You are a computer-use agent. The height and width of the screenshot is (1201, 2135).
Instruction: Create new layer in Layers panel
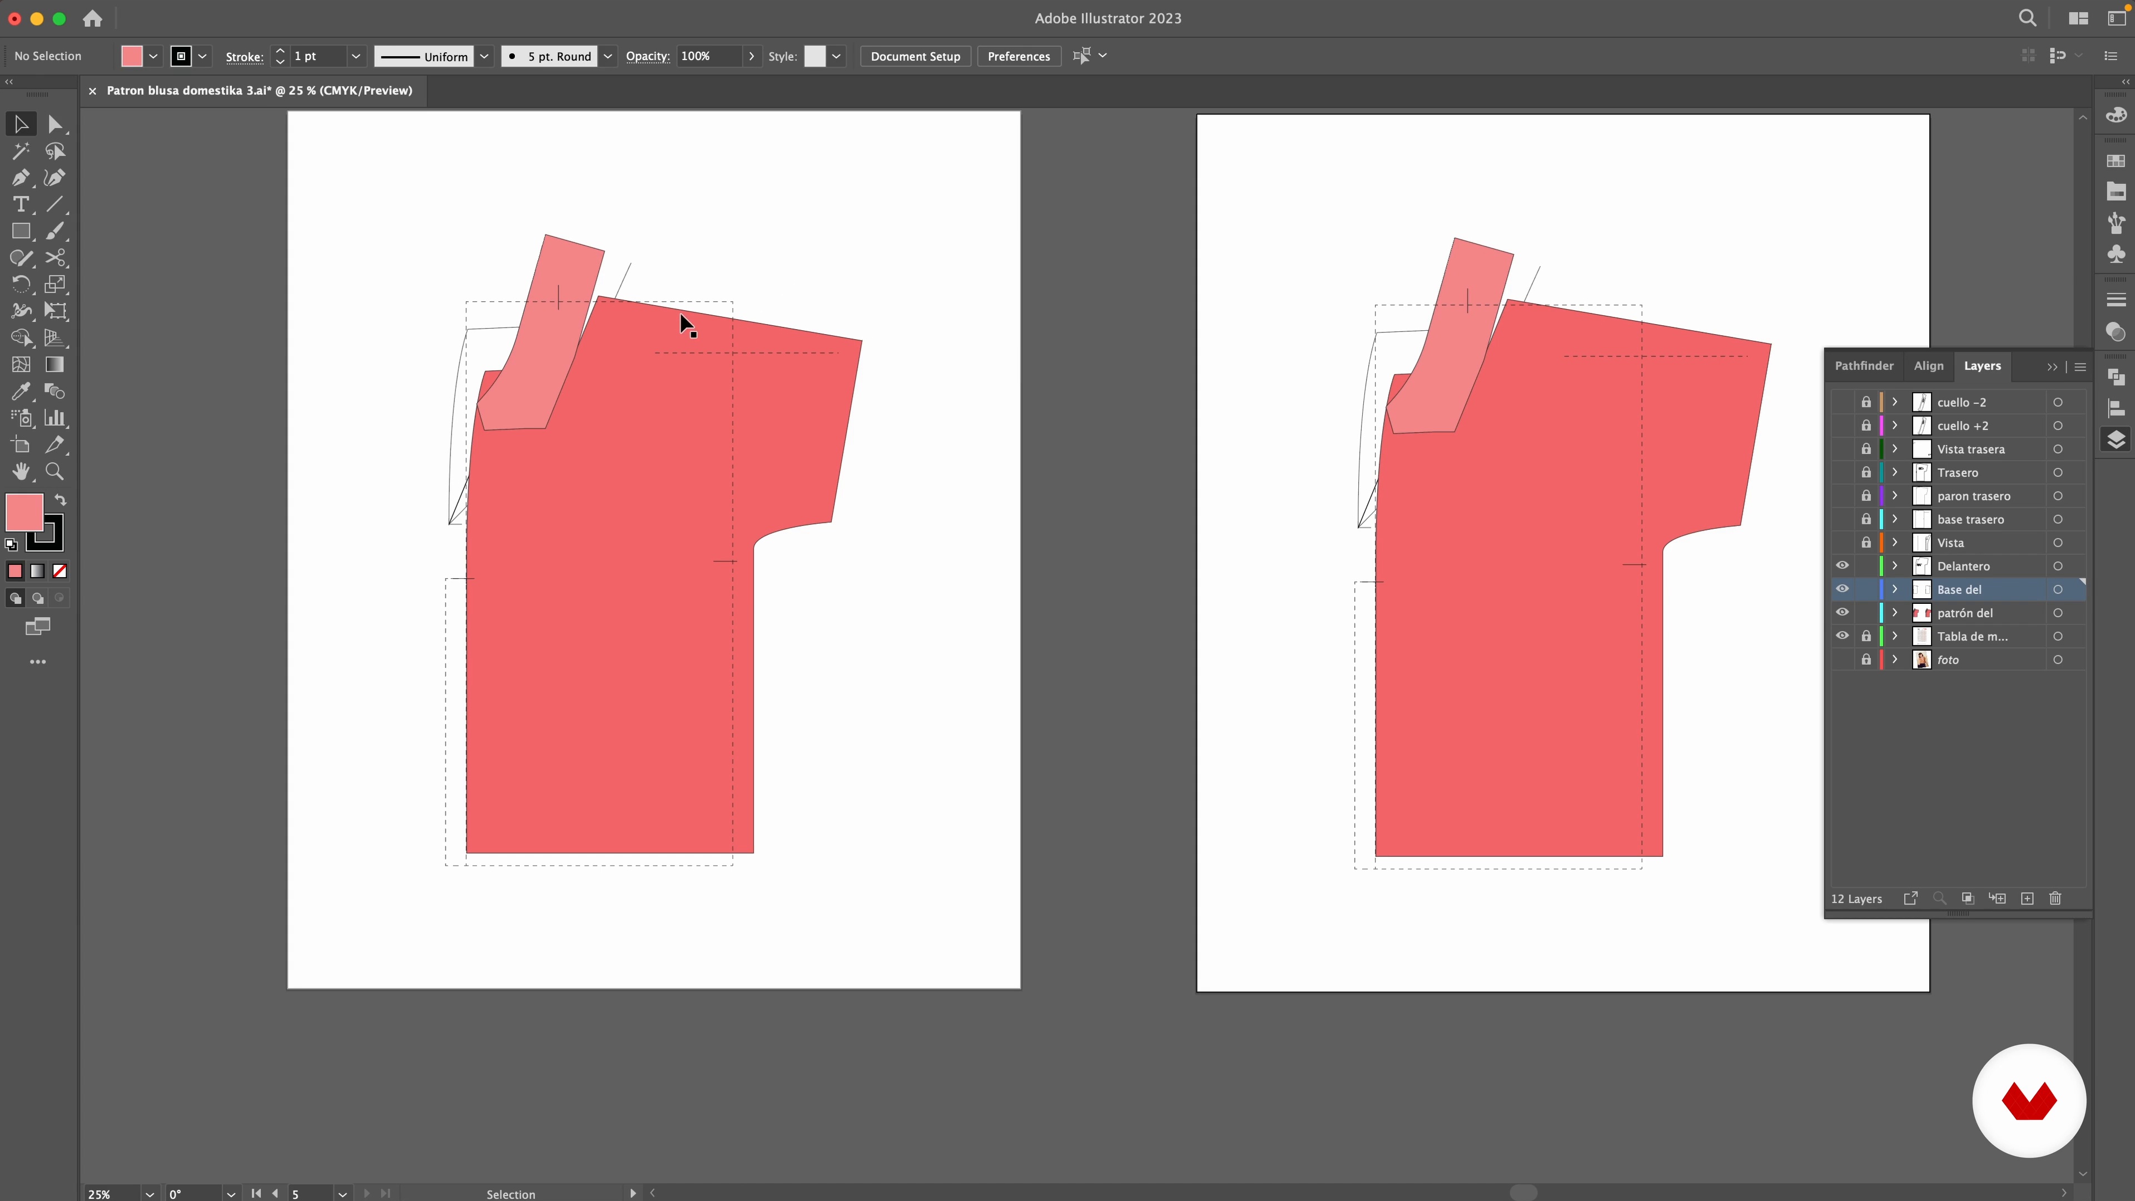pos(2027,899)
